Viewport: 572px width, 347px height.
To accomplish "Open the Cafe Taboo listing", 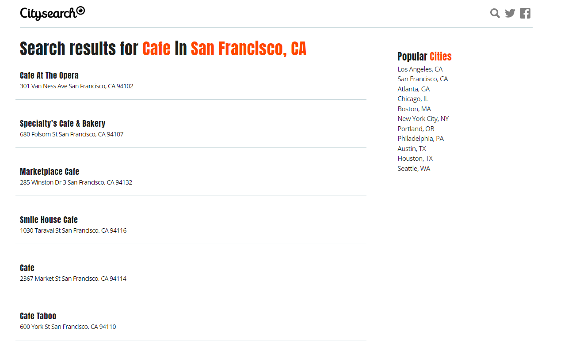I will point(38,316).
